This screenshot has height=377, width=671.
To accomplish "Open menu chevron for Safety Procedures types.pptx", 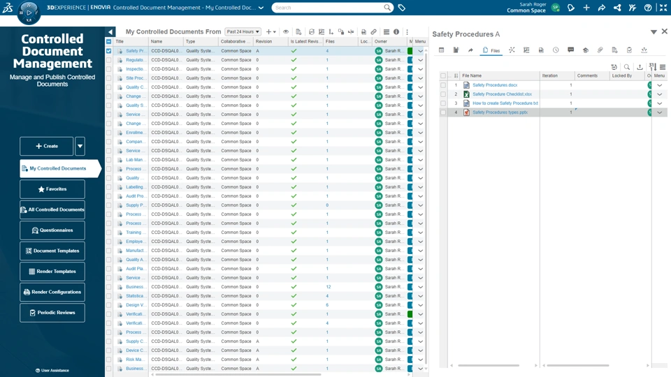I will coord(659,112).
